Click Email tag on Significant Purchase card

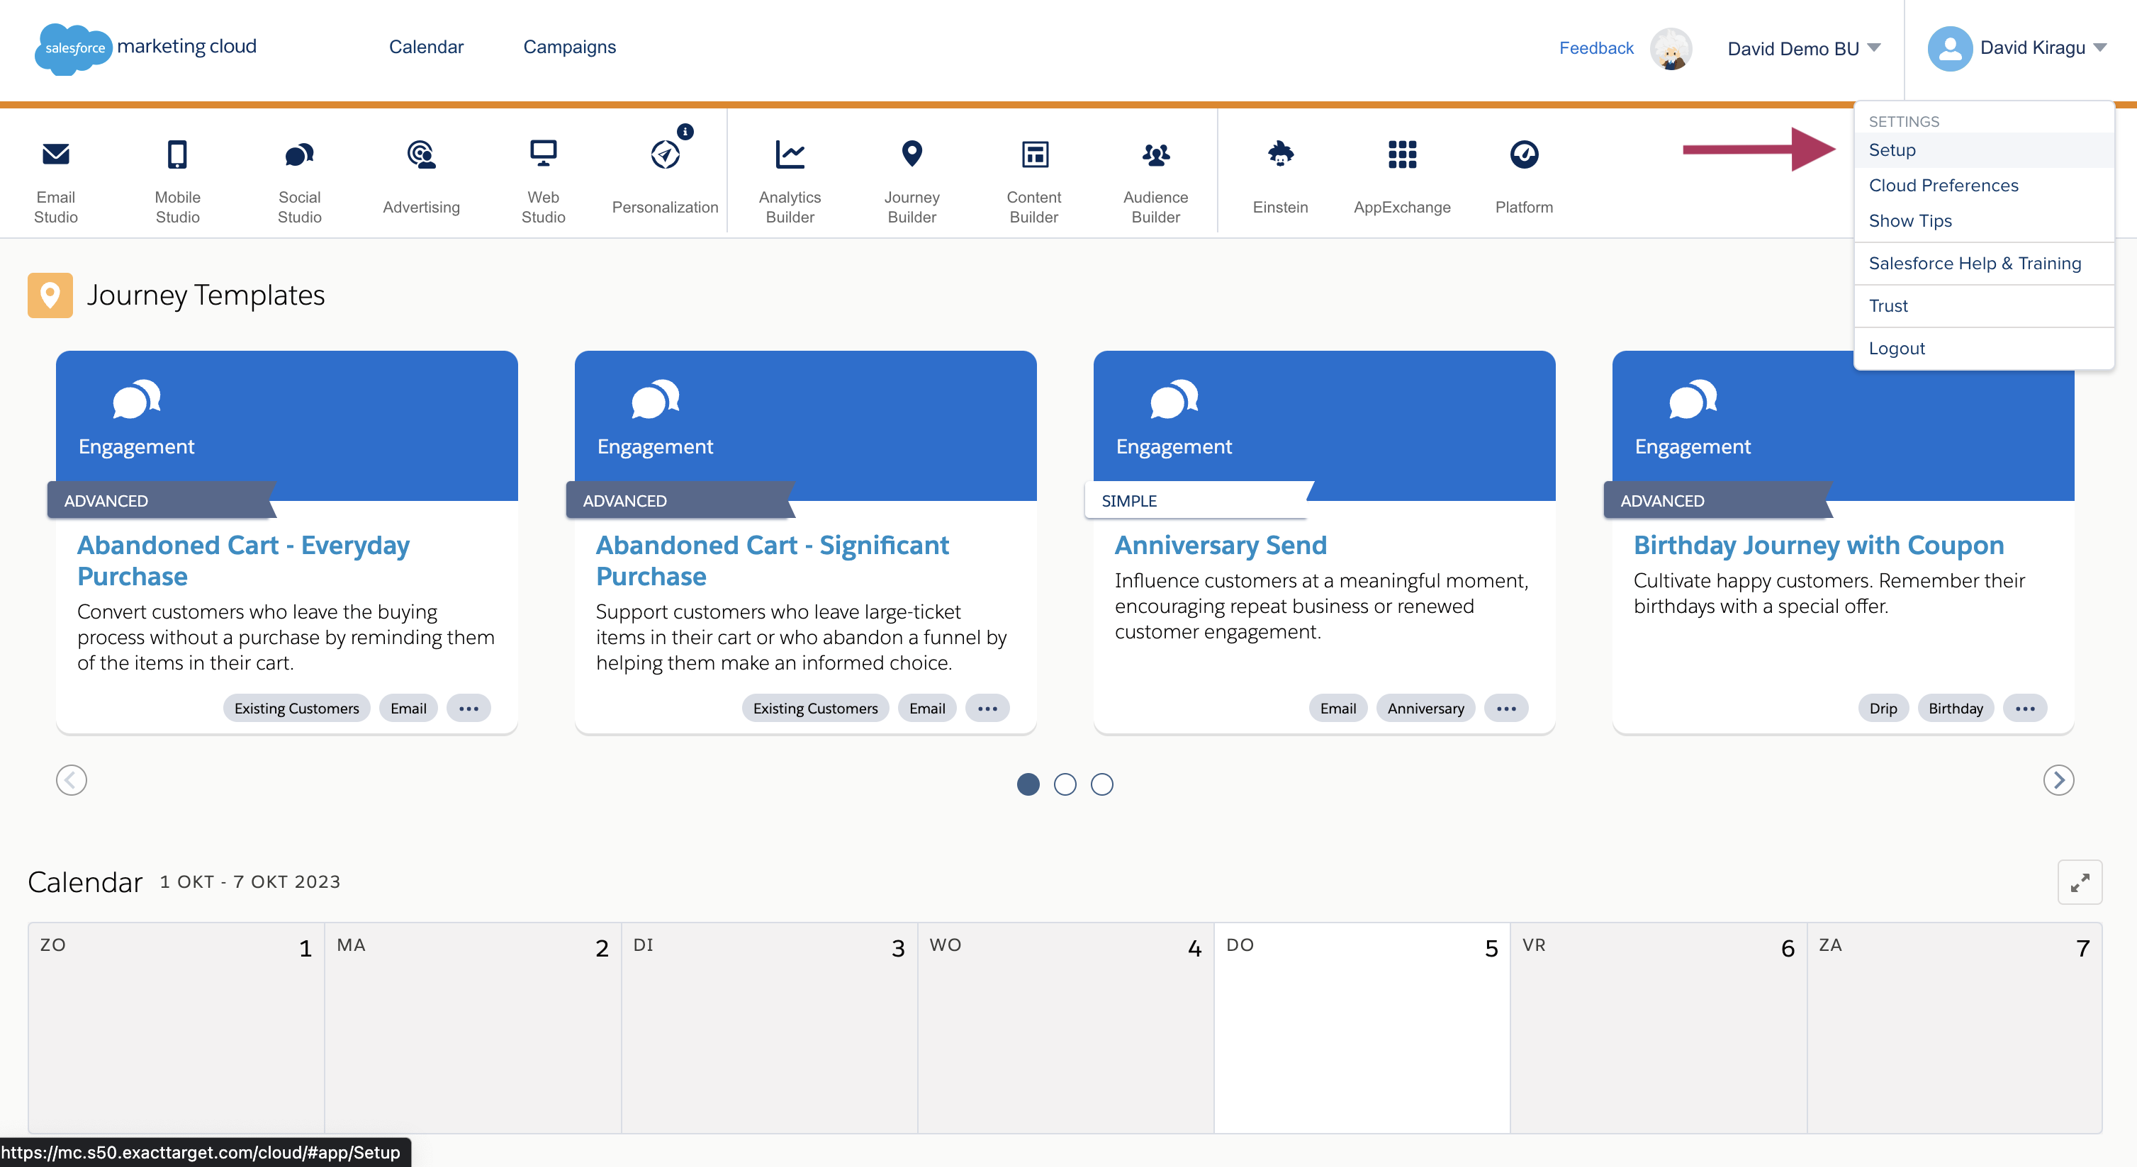pos(926,709)
